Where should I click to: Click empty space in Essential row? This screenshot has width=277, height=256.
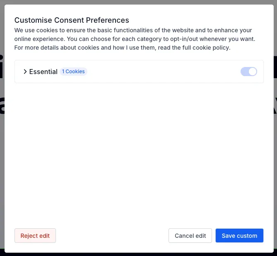pyautogui.click(x=163, y=72)
